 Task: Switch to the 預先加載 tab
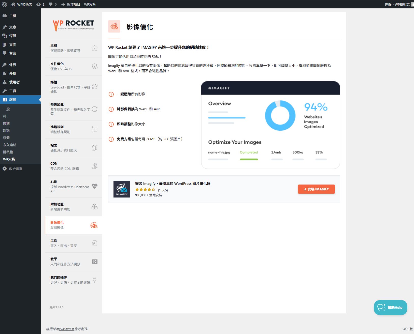(73, 109)
